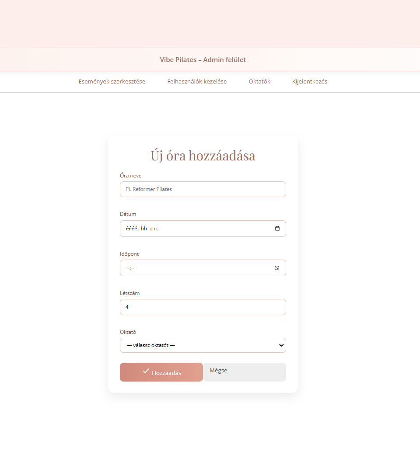
Task: Open Felhasználók kezelése from navigation
Action: click(x=197, y=82)
